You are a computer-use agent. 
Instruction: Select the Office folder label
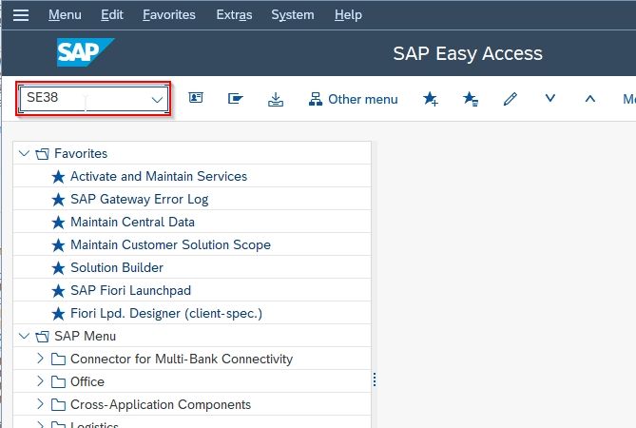(87, 381)
